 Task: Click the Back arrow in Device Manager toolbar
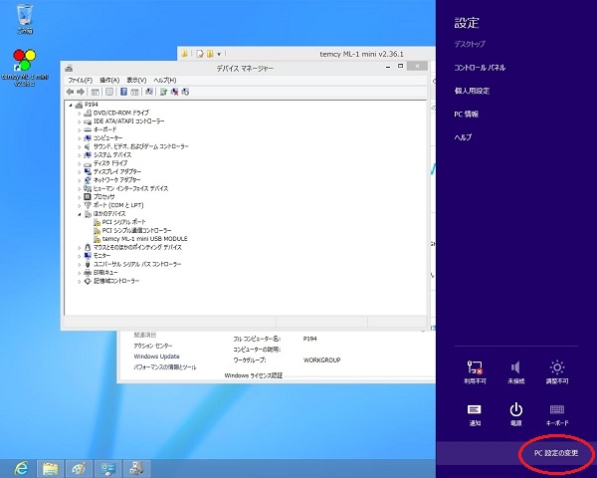[x=70, y=92]
